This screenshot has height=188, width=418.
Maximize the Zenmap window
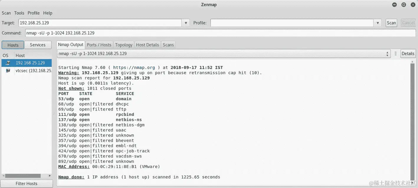(404, 5)
